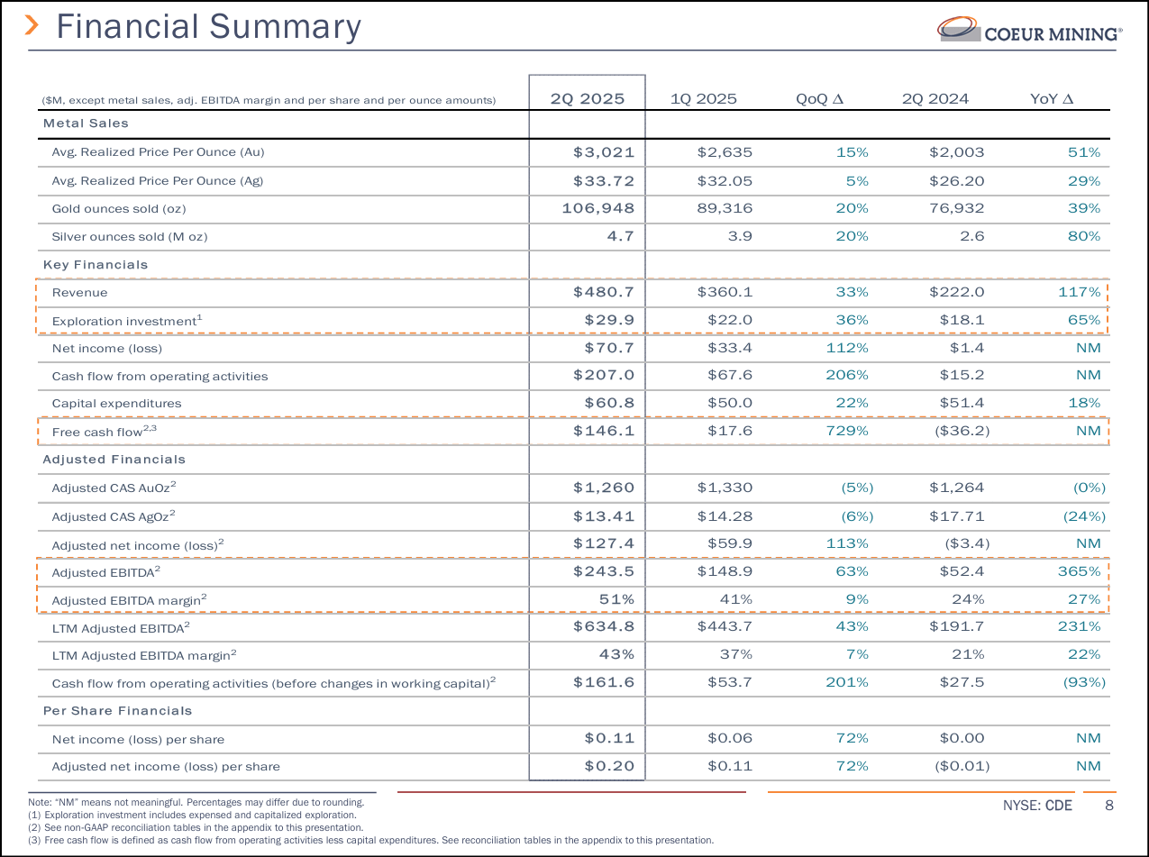Click the orange chevron beside Financial Summary

(32, 26)
